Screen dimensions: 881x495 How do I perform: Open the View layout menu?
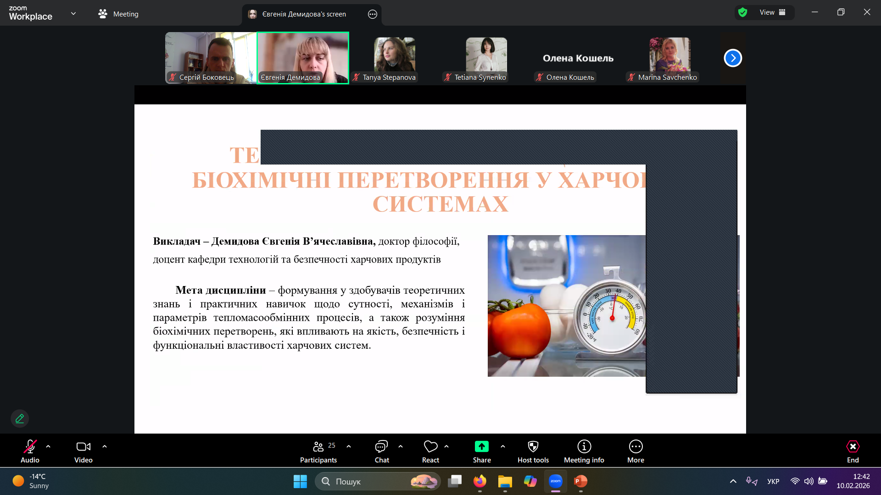point(772,12)
